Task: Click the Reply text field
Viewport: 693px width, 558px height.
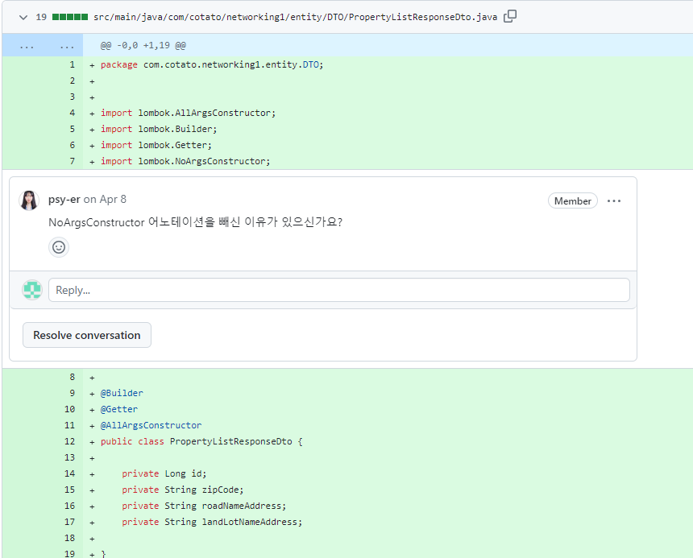Action: (x=338, y=289)
